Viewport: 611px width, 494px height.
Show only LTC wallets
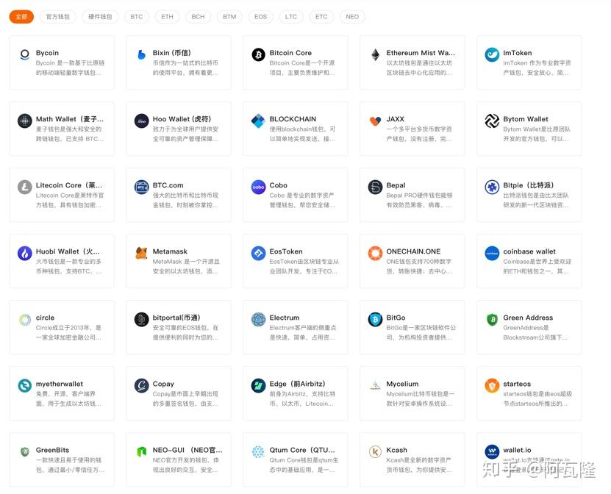pos(291,17)
